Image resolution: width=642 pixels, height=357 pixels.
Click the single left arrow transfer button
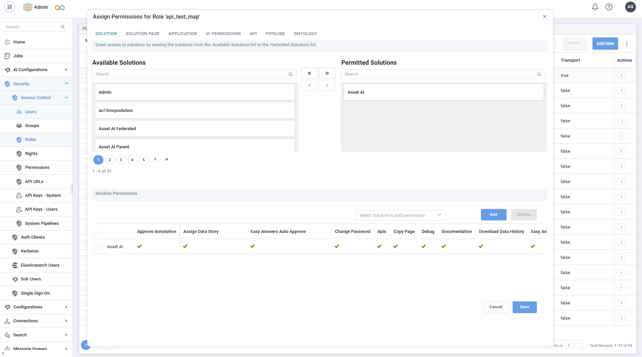click(x=309, y=85)
